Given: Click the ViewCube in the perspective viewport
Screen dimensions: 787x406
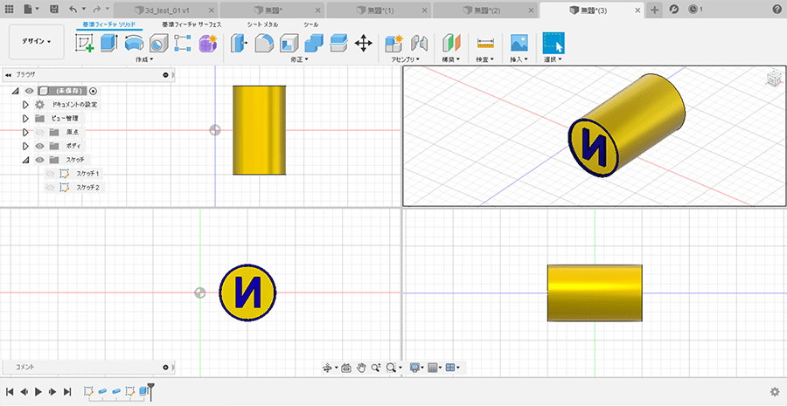Looking at the screenshot, I should click(773, 79).
